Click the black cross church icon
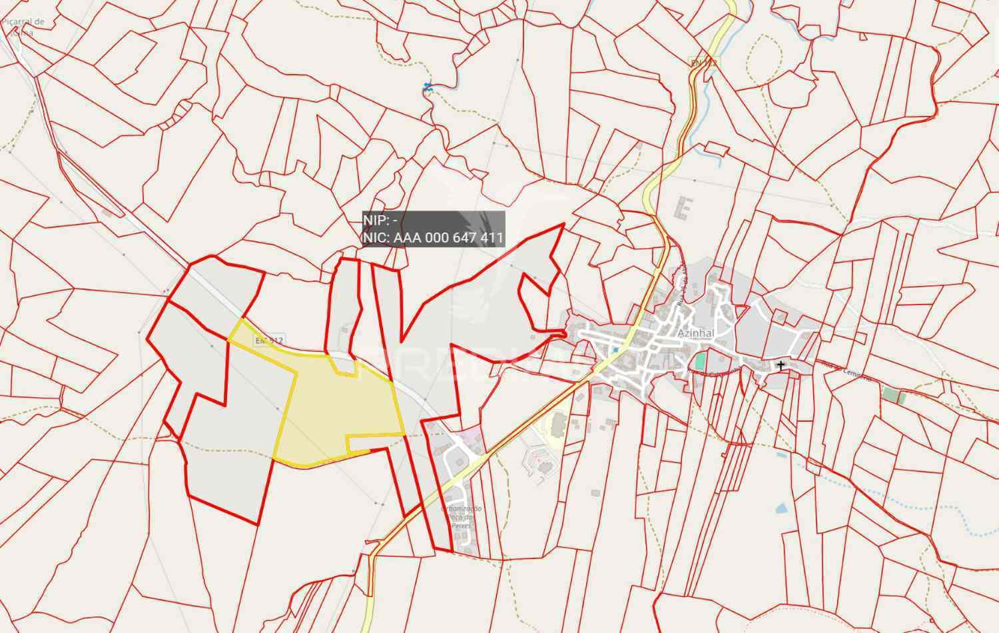 pyautogui.click(x=780, y=365)
